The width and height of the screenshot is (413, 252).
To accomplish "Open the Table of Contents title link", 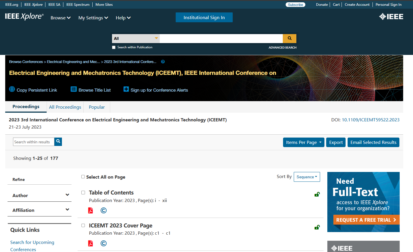I will pos(111,192).
